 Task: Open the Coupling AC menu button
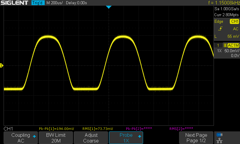pos(21,138)
